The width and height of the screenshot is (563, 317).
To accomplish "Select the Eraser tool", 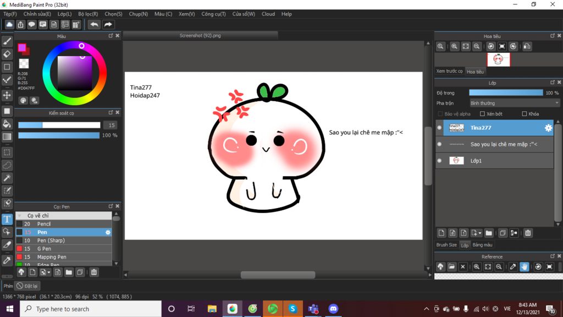I will (7, 54).
